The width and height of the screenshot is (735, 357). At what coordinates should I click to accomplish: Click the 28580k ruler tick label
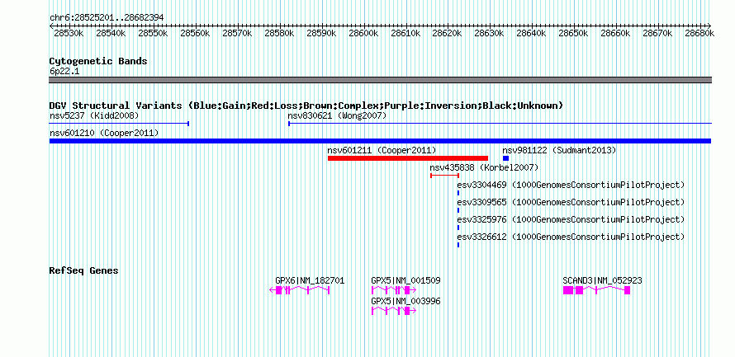[x=279, y=33]
